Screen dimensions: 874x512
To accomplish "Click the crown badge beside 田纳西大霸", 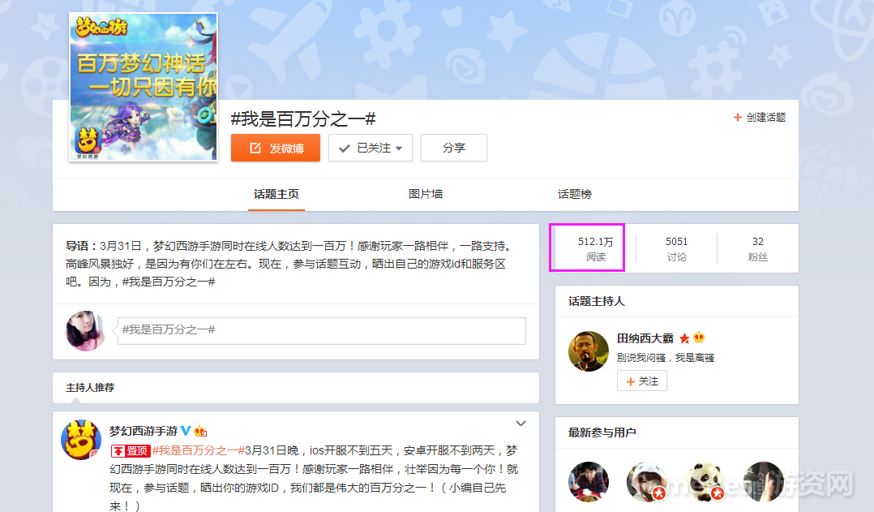I will tap(698, 338).
